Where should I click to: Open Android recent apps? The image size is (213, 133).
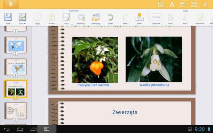coord(33,129)
